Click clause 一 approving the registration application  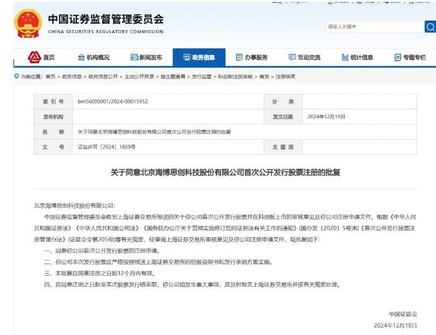[x=103, y=250]
